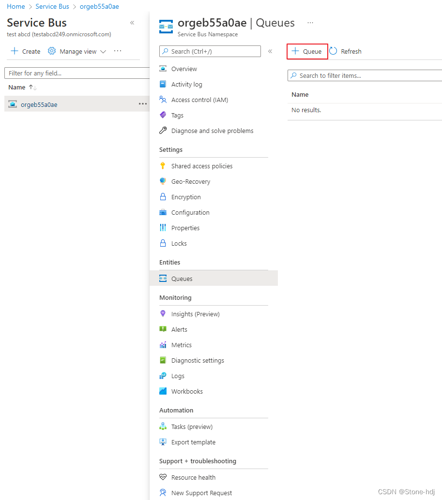Click the Tasks (preview) icon
Image resolution: width=442 pixels, height=500 pixels.
tap(163, 426)
